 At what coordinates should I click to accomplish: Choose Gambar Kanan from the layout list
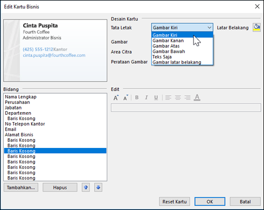182,41
